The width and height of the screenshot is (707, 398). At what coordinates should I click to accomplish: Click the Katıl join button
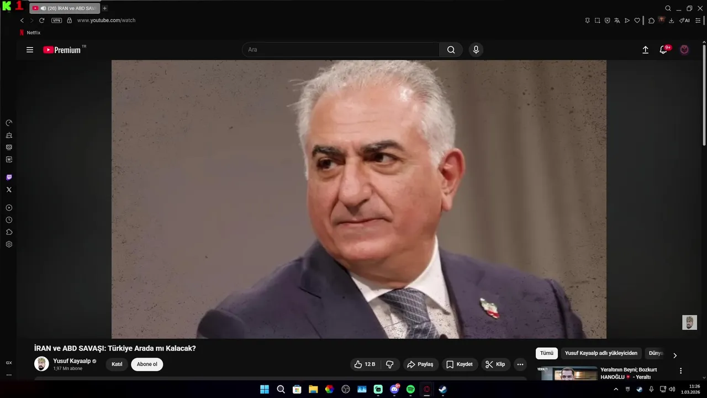click(117, 364)
